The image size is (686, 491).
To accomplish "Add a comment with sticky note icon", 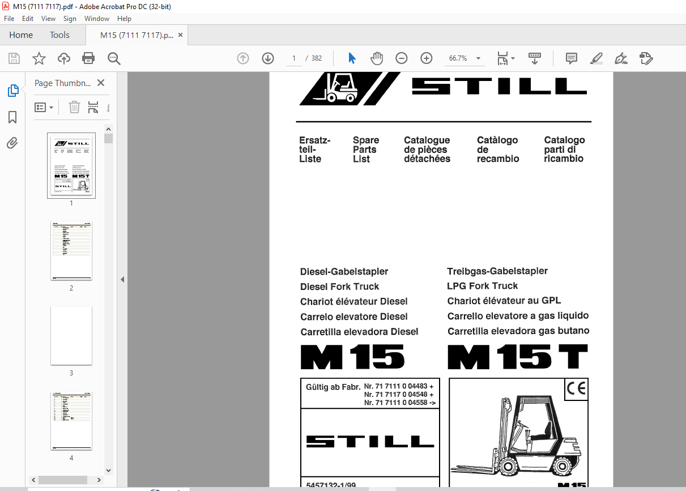I will point(572,58).
